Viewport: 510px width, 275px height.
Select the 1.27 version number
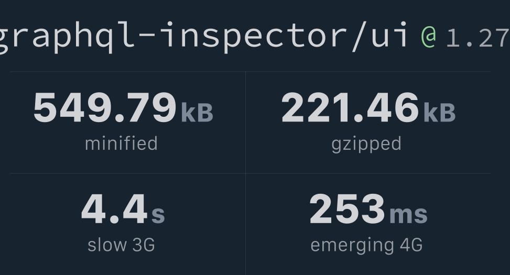(x=478, y=38)
